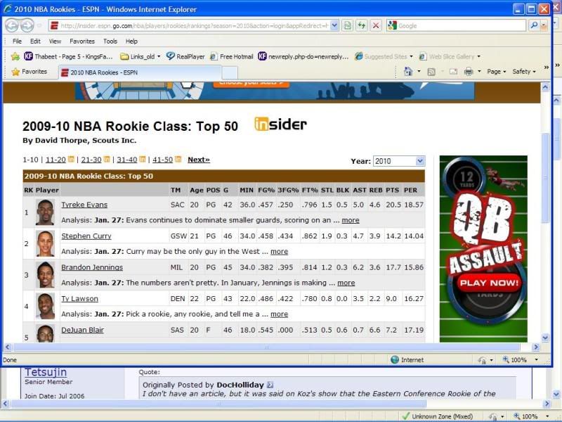The height and width of the screenshot is (422, 562).
Task: Click Tyreke Evans headshot thumbnail
Action: tap(45, 212)
